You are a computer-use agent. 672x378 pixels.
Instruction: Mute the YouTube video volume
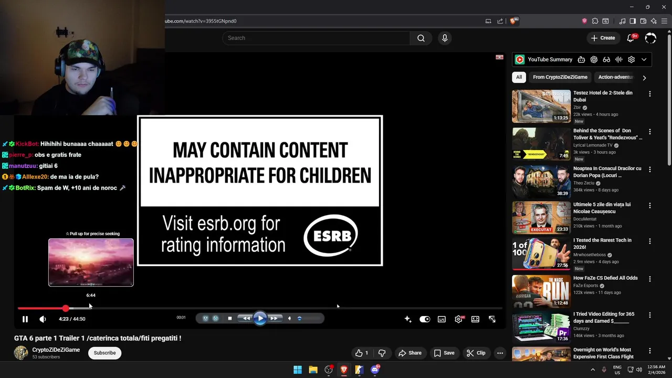point(43,319)
